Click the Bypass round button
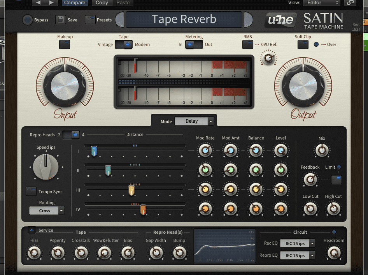 [x=28, y=20]
